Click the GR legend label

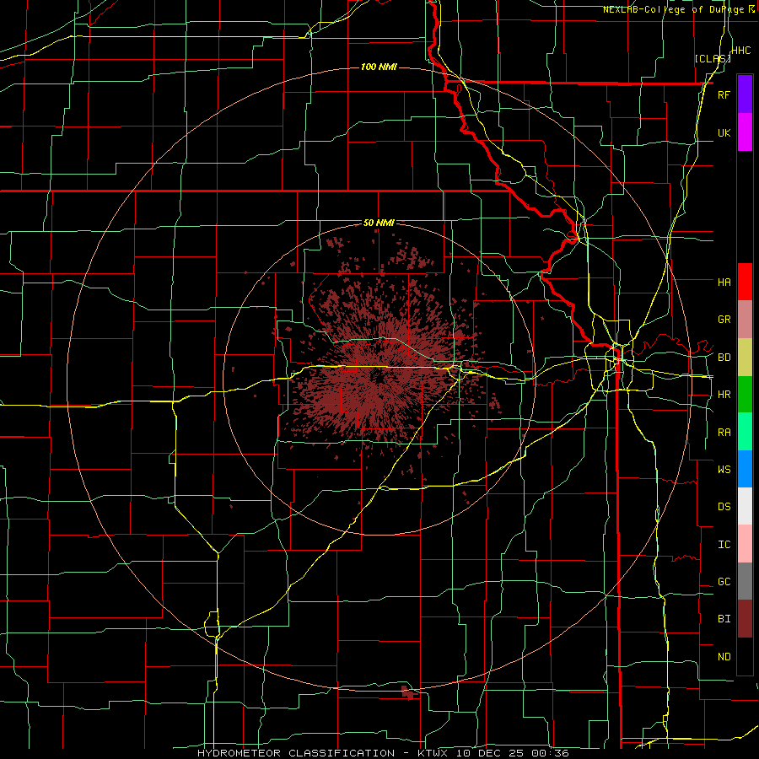pyautogui.click(x=724, y=320)
